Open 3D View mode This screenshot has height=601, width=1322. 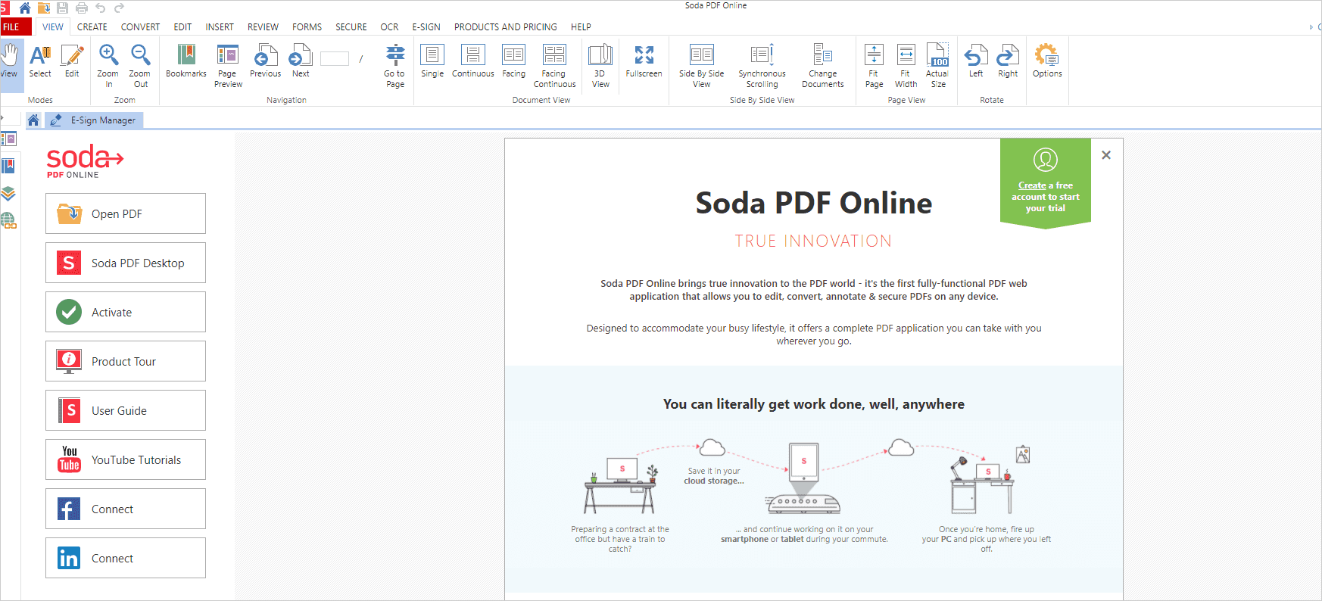(x=600, y=65)
